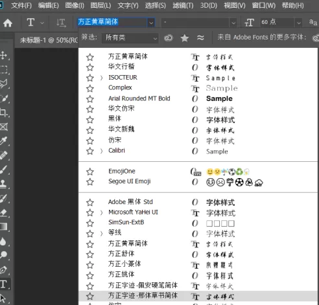Viewport: 319px width, 305px height.
Task: Click the 60 点 font size field
Action: [x=278, y=22]
